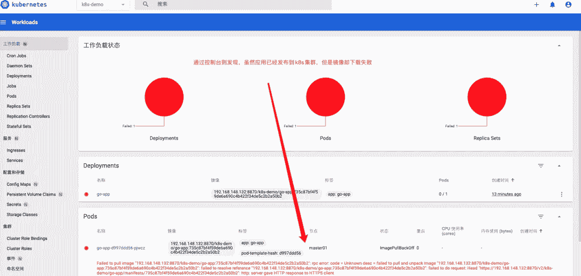581x276 pixels.
Task: Open the hamburger navigation menu
Action: pos(4,22)
